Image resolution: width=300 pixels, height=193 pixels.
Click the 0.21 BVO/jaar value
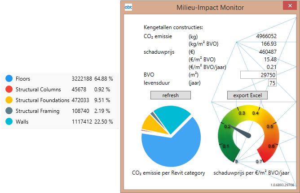[x=272, y=67]
